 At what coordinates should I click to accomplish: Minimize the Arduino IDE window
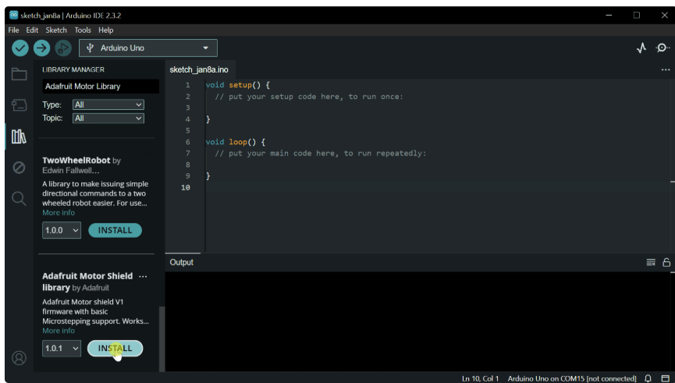(x=609, y=15)
